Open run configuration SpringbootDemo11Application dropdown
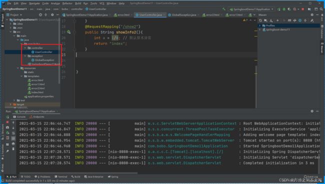Image resolution: width=325 pixels, height=184 pixels. 251,9
